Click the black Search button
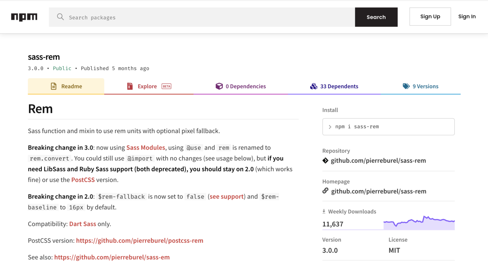488x266 pixels. click(x=376, y=17)
